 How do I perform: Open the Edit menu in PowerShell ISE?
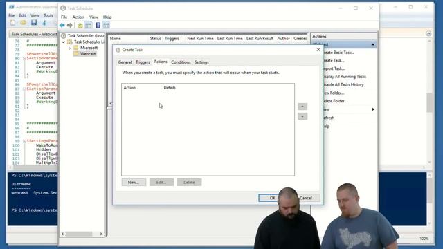click(23, 15)
